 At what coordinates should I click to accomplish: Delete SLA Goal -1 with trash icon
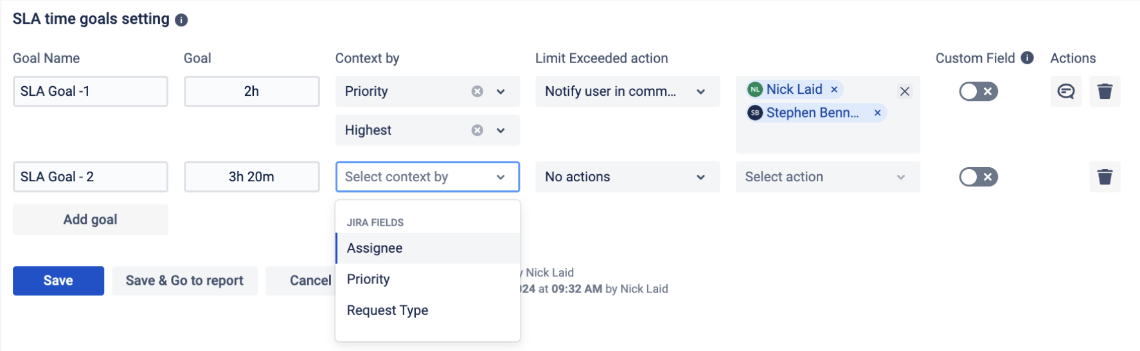pyautogui.click(x=1105, y=91)
